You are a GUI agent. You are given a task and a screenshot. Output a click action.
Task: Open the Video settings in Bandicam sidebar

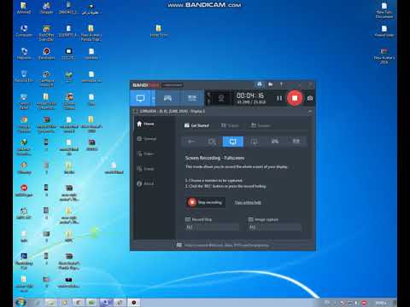(x=145, y=153)
